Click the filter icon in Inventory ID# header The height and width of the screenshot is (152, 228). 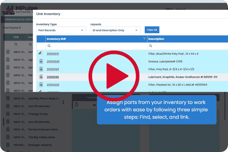[144, 39]
